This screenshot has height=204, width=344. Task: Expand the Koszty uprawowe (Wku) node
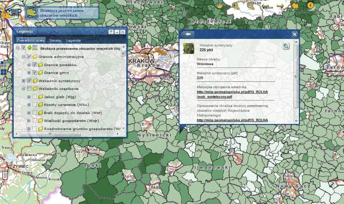pos(29,105)
